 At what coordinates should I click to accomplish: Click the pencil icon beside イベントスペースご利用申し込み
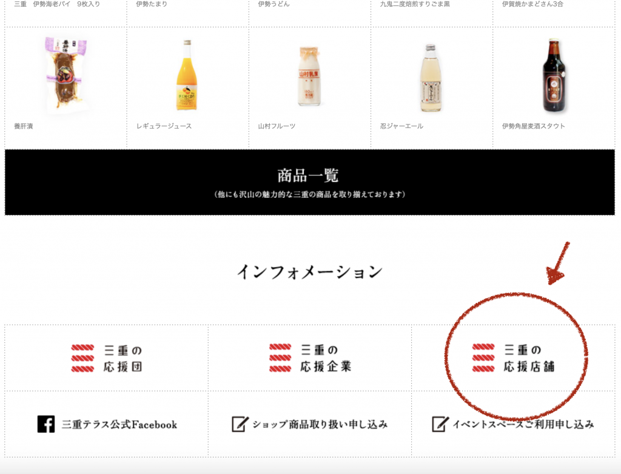point(440,424)
